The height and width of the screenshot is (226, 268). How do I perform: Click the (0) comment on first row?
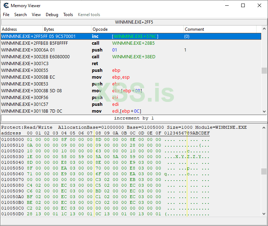(187, 36)
